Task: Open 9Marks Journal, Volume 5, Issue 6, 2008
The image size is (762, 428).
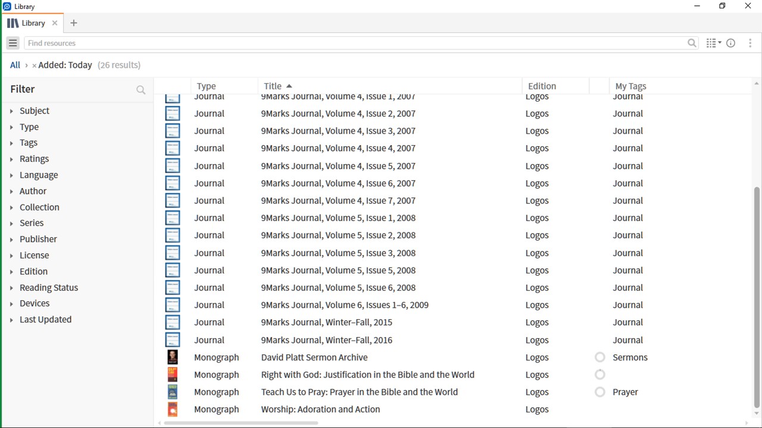Action: pos(338,288)
